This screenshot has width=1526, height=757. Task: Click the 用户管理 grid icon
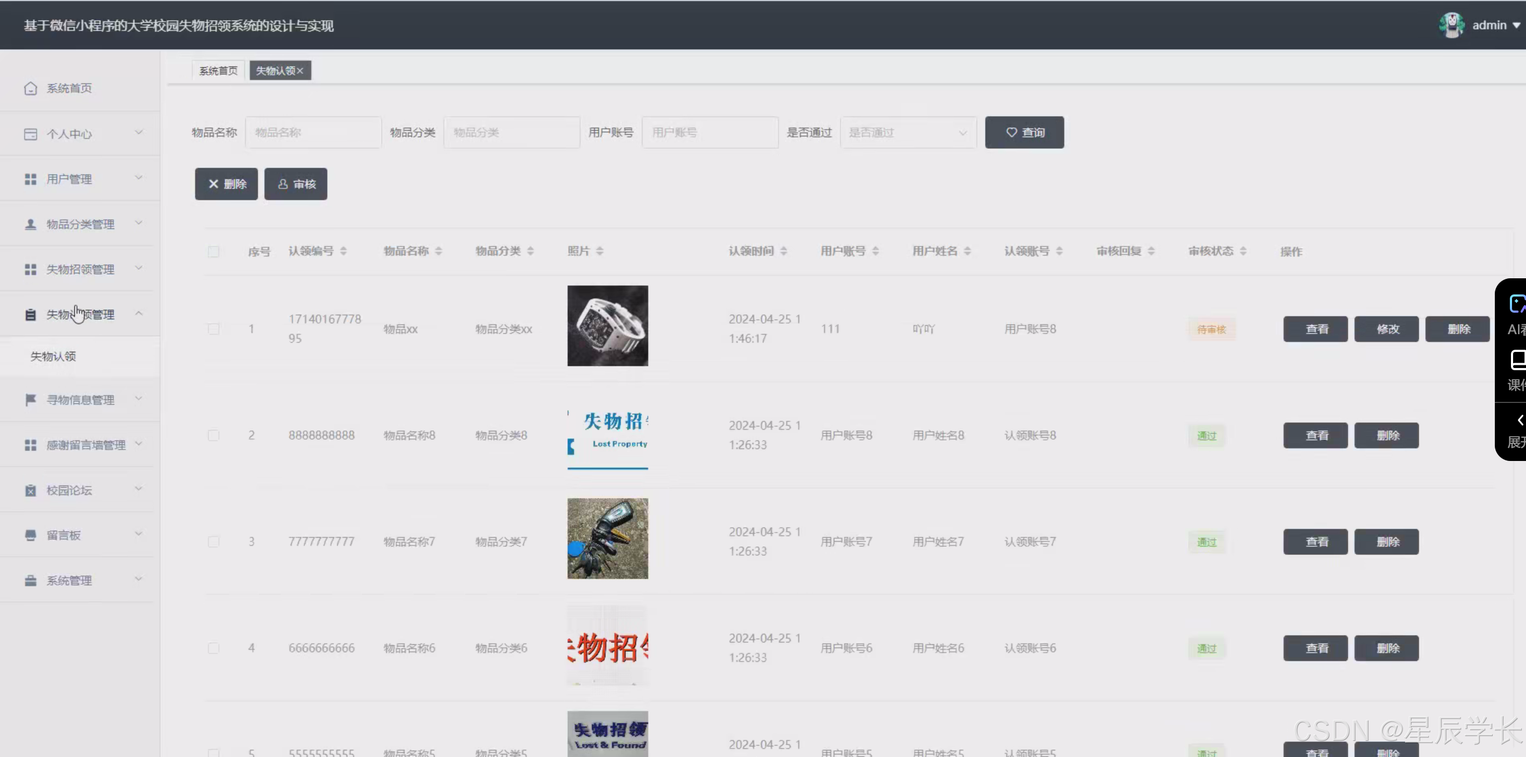pos(31,178)
